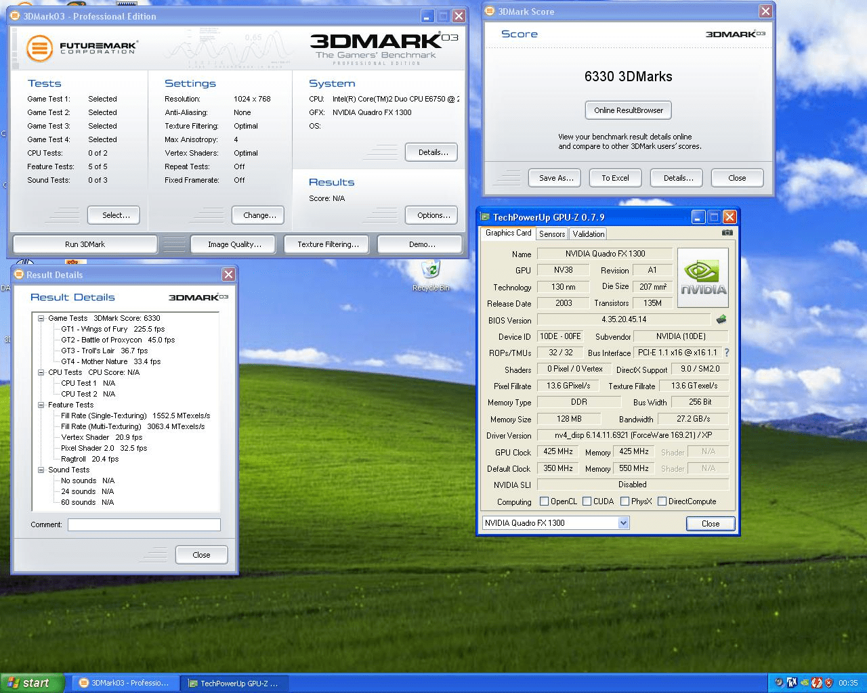Toggle the DirectCompute checkbox

[x=662, y=501]
